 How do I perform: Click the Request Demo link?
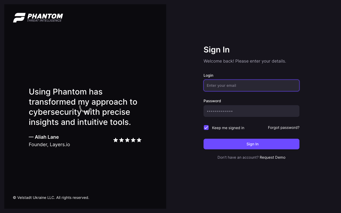tap(273, 157)
